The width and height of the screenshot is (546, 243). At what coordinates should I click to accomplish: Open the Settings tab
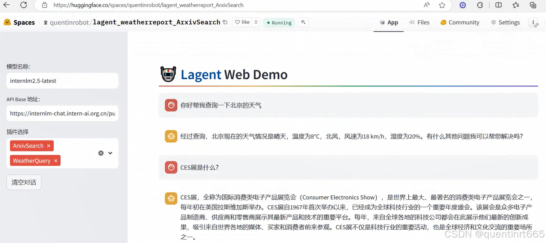505,22
